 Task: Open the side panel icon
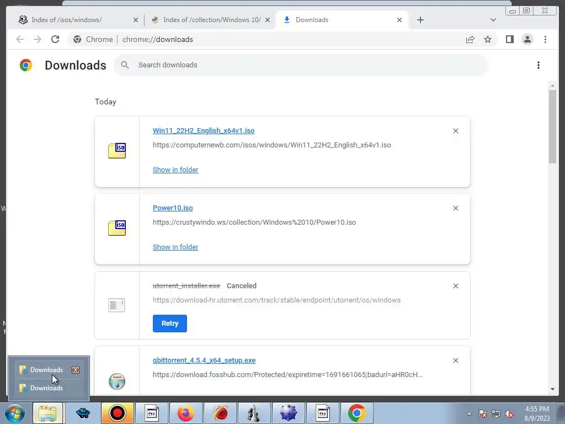[509, 39]
